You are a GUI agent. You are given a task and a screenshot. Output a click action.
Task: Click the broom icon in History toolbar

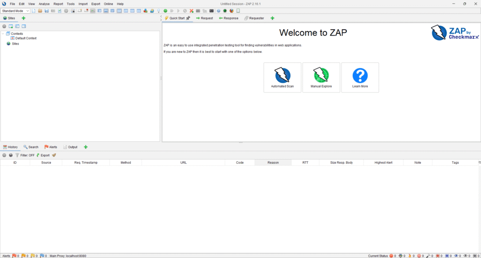pyautogui.click(x=54, y=155)
